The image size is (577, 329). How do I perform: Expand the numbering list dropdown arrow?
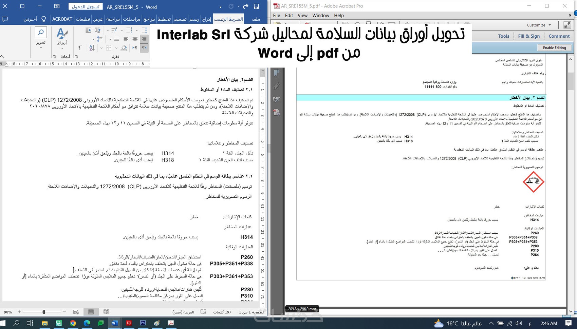123,30
